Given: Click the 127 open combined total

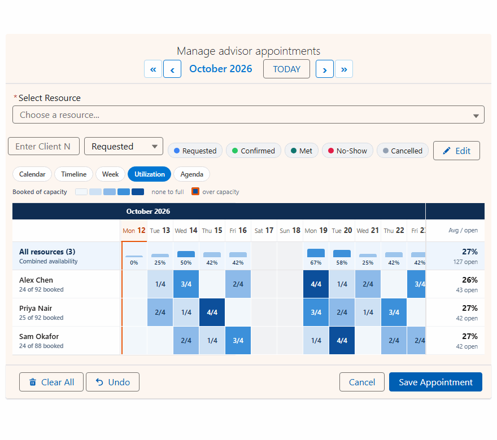Looking at the screenshot, I should point(465,262).
